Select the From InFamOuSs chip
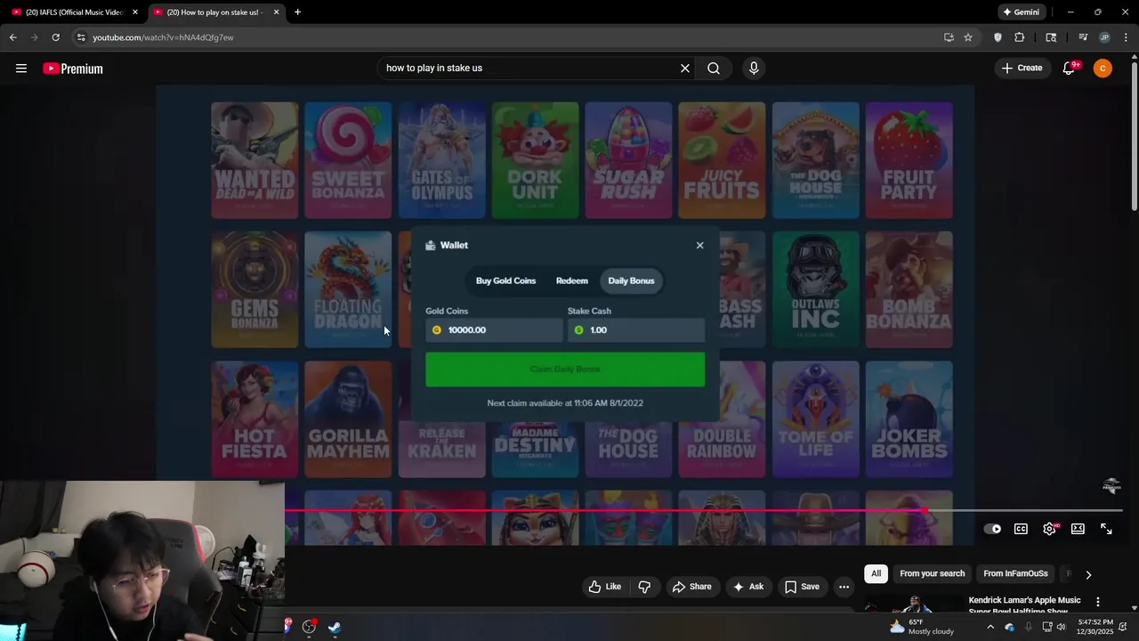The height and width of the screenshot is (641, 1139). pyautogui.click(x=1015, y=573)
